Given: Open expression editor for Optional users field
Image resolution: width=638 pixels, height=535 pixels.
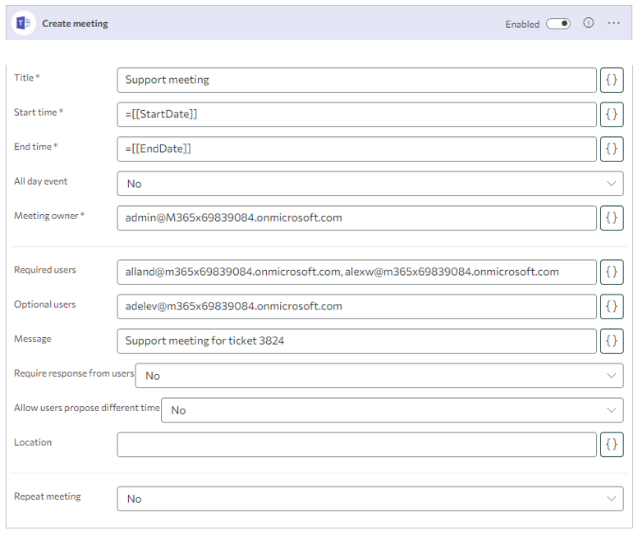Looking at the screenshot, I should click(611, 306).
